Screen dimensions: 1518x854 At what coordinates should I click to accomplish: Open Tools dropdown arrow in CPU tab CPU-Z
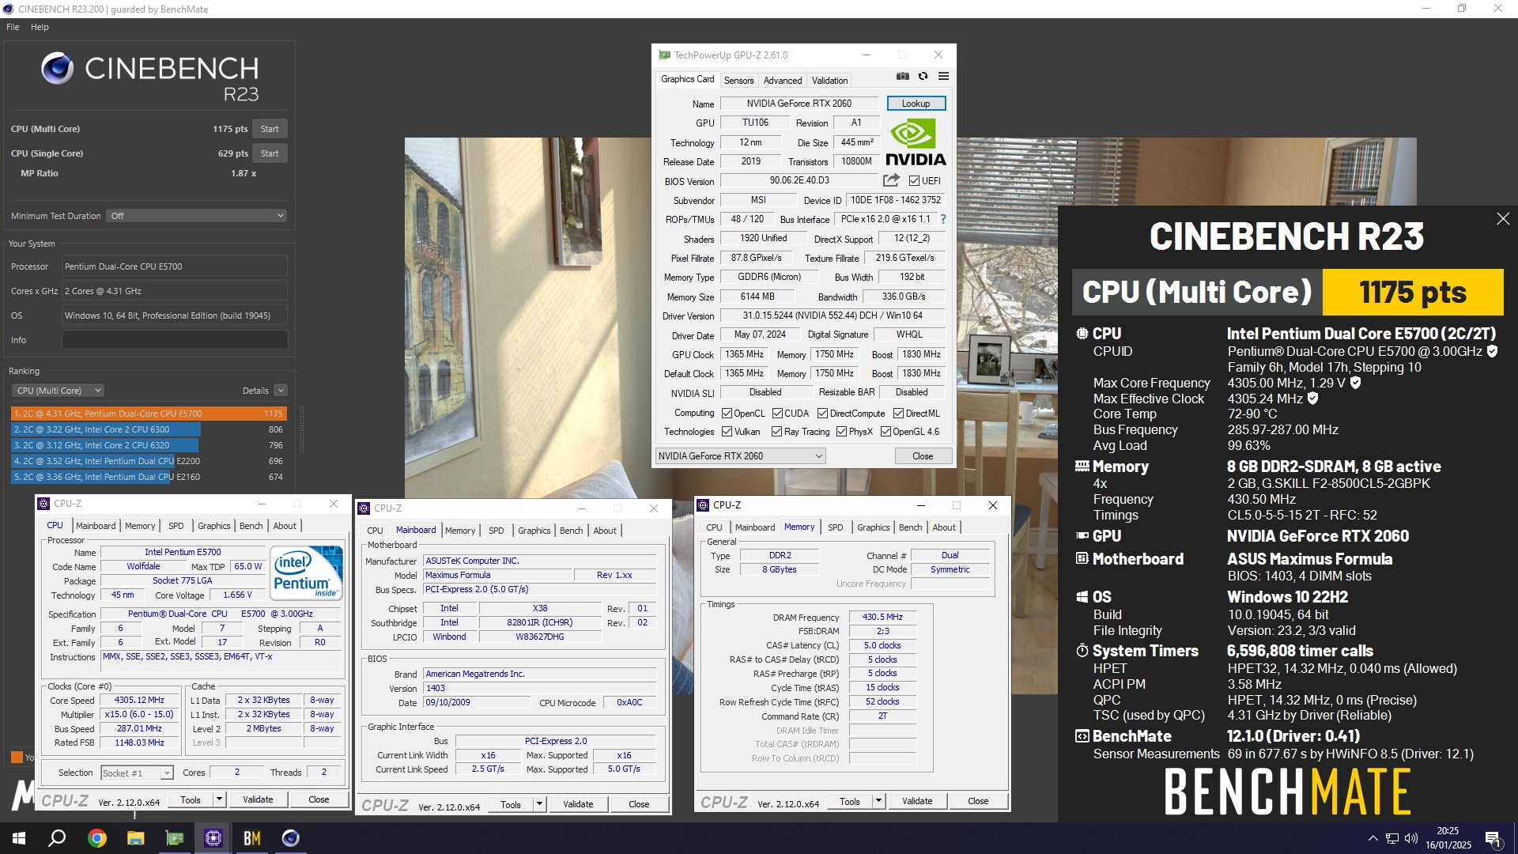(x=219, y=799)
